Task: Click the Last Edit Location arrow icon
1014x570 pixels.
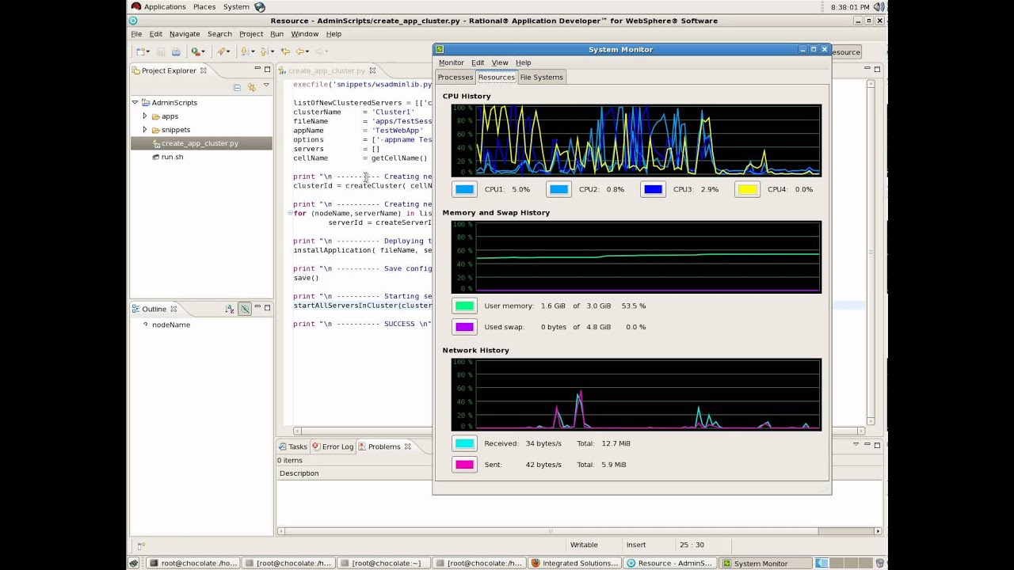Action: [285, 51]
